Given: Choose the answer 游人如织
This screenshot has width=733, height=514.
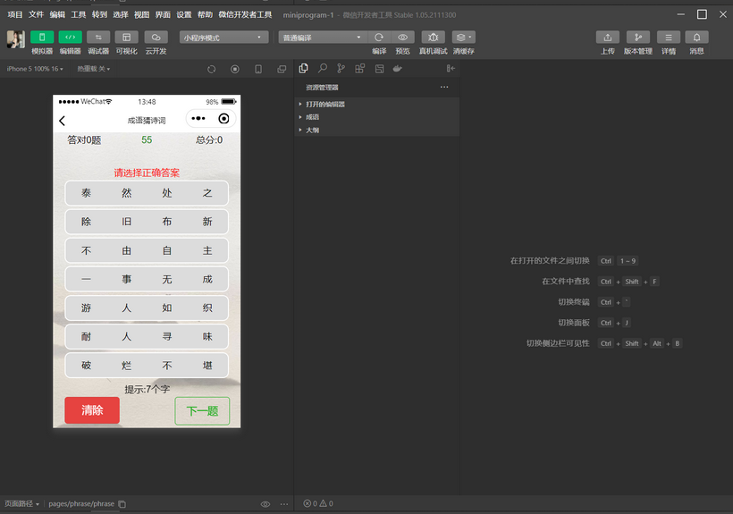Looking at the screenshot, I should [147, 308].
